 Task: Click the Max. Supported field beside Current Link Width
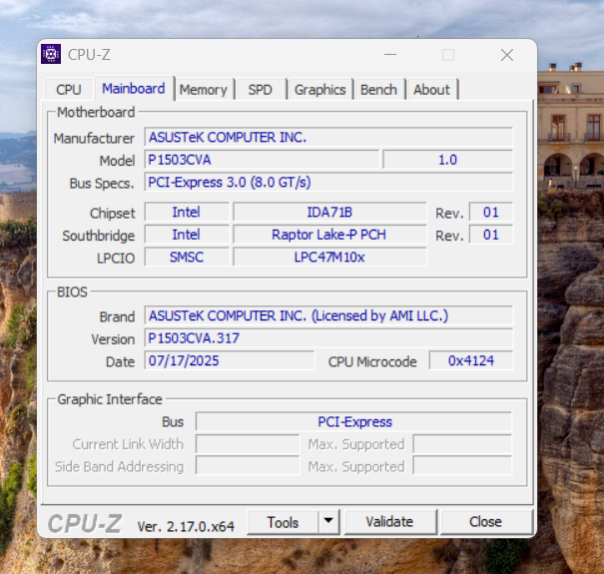pos(462,444)
